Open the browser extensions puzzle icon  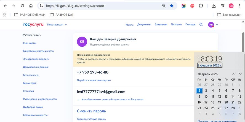(x=201, y=6)
